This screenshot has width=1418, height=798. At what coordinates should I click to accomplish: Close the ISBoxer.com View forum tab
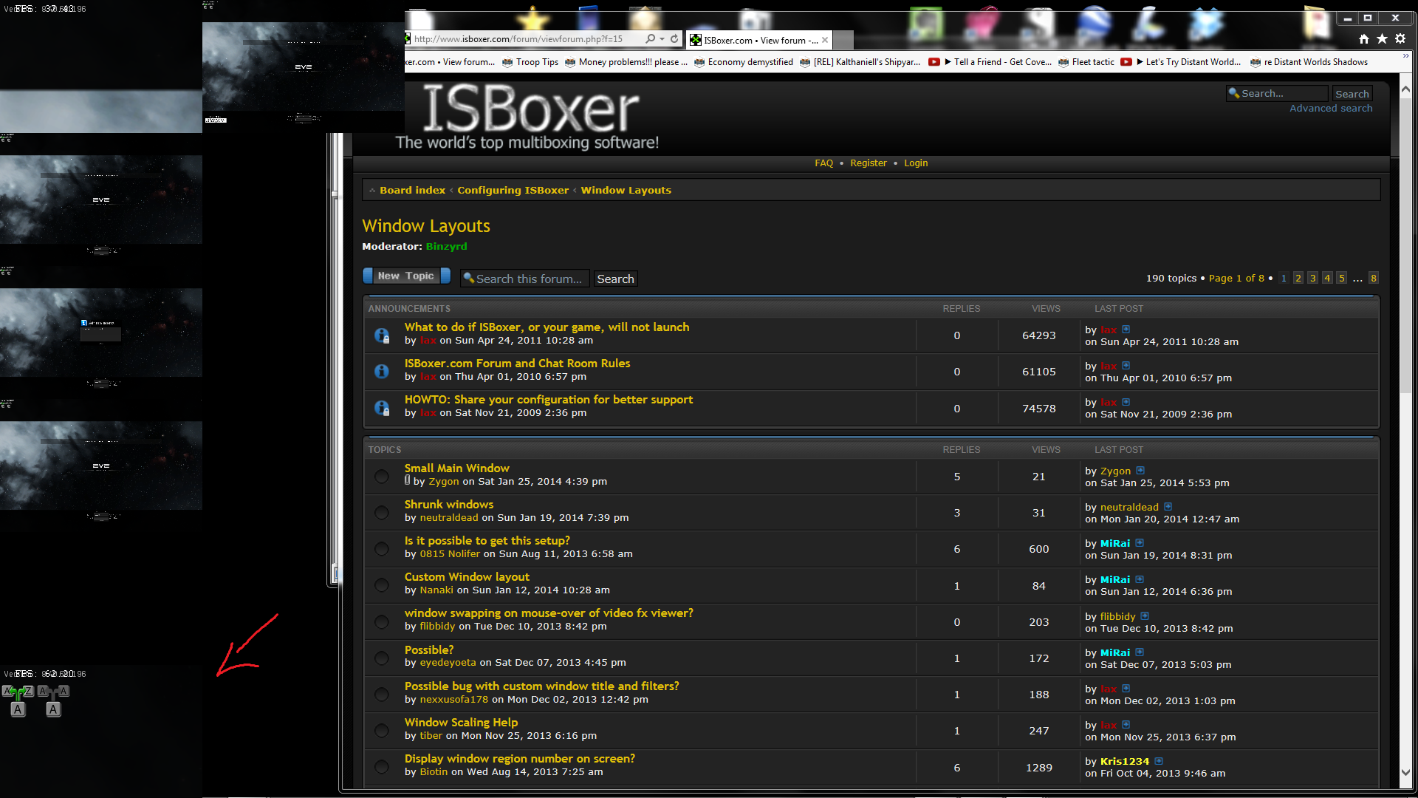(825, 41)
